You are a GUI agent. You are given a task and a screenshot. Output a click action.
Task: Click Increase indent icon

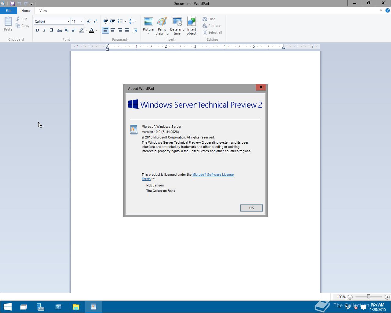click(112, 21)
